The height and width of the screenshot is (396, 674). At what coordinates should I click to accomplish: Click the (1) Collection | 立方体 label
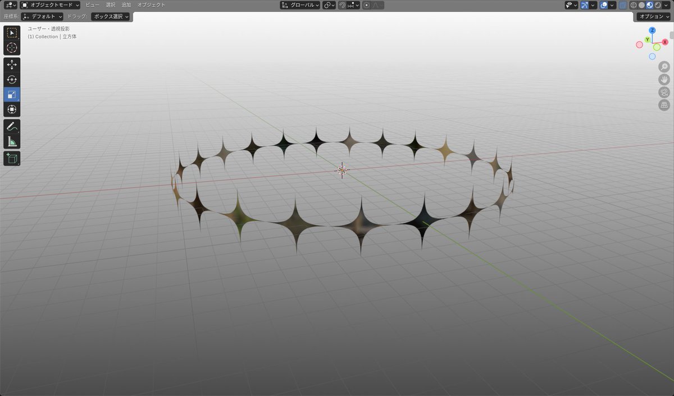pos(52,37)
